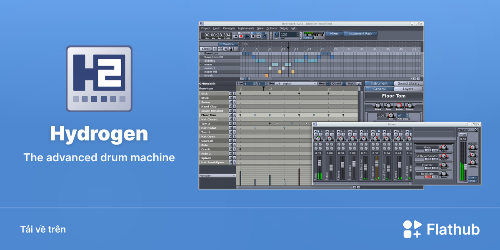Open the Drumkits menu
Screen dimensions: 500x250
coord(229,28)
